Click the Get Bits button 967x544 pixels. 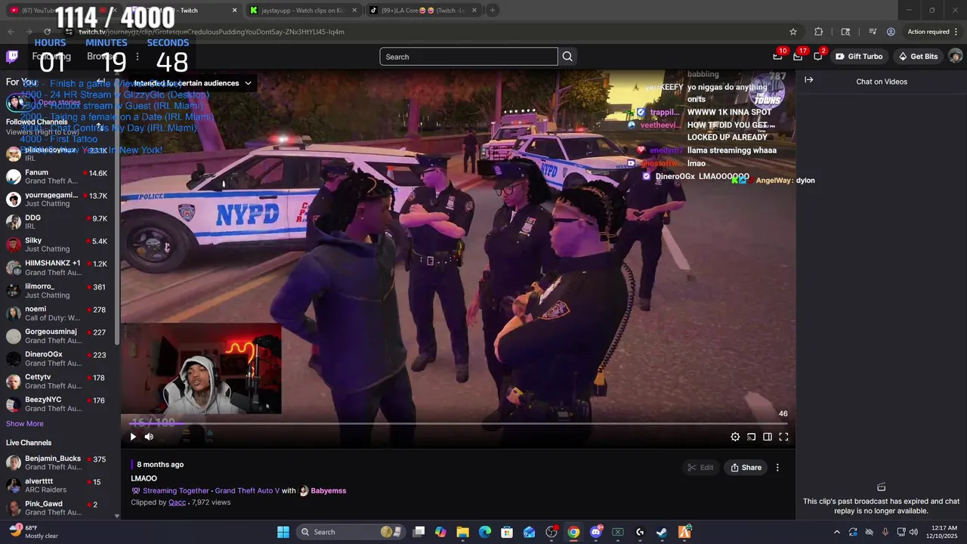(x=918, y=57)
